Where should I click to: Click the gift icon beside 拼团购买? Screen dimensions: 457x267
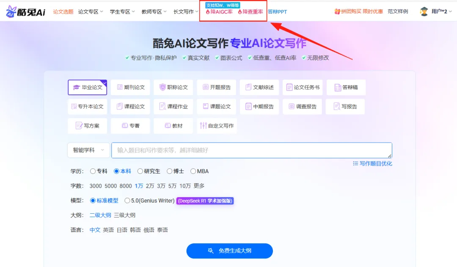337,12
